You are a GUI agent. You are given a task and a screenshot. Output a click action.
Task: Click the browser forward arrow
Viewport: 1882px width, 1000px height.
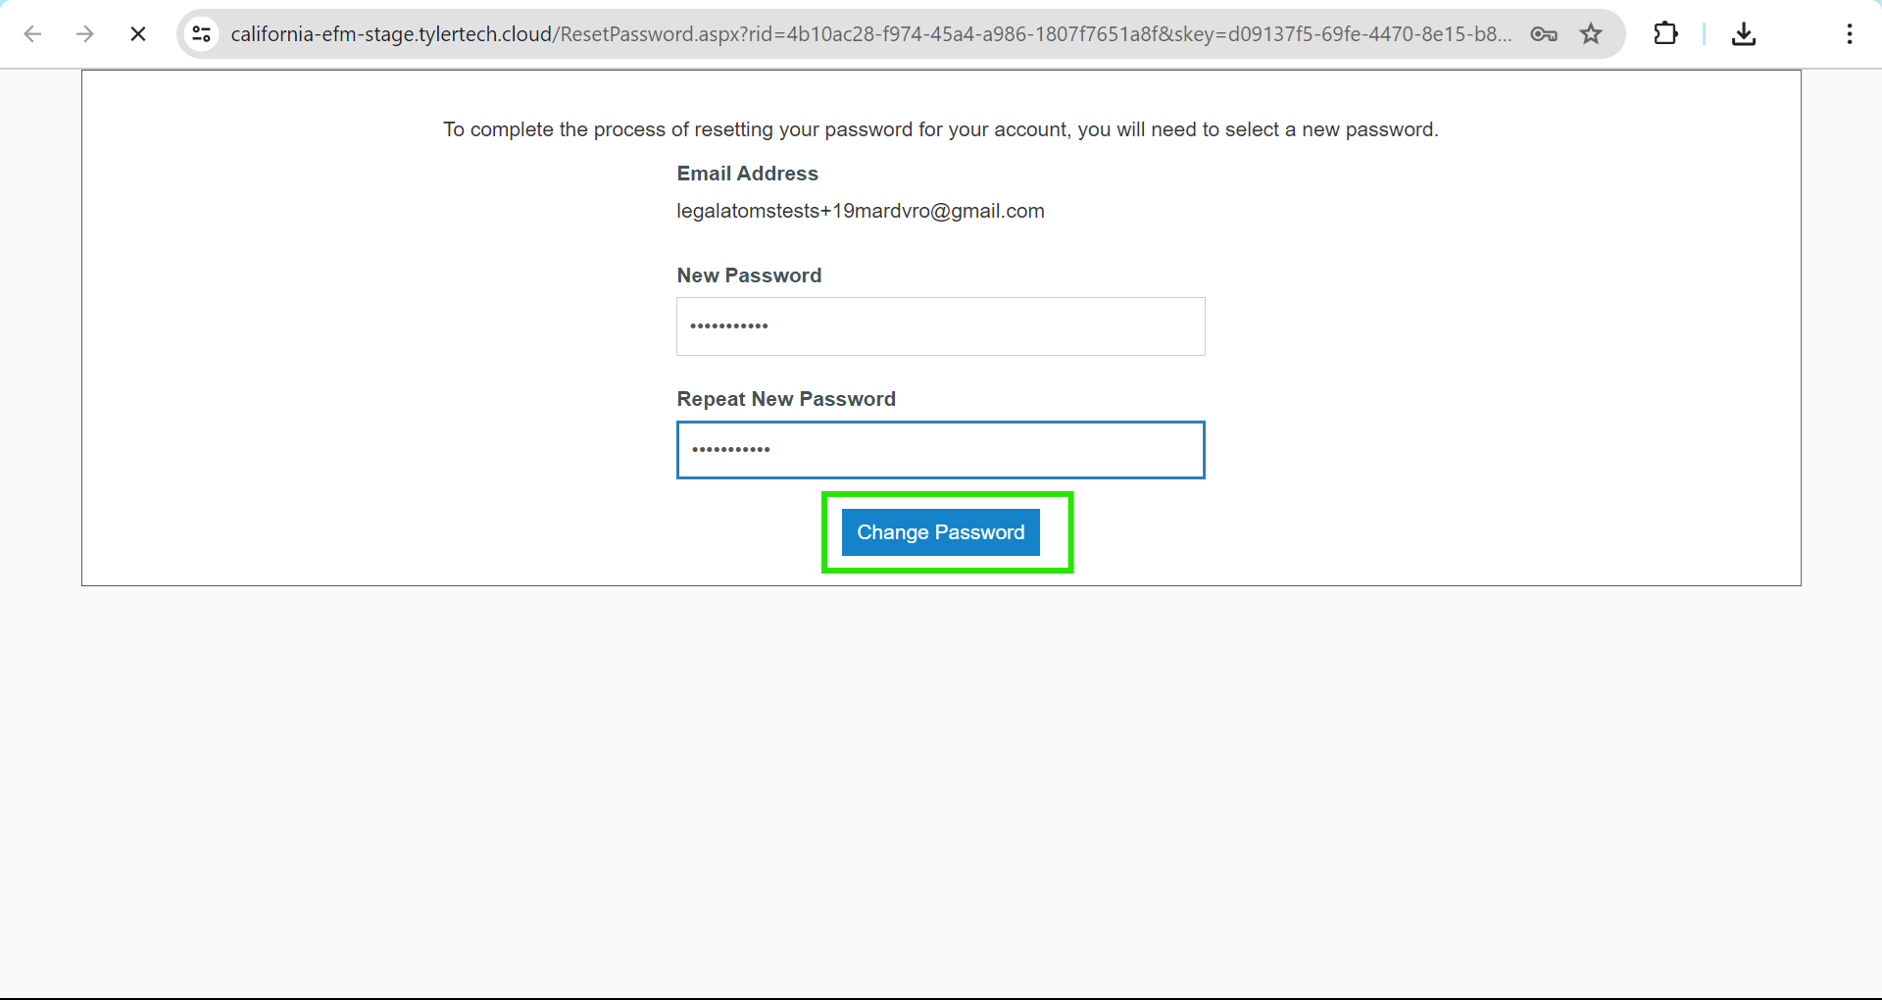[x=85, y=34]
